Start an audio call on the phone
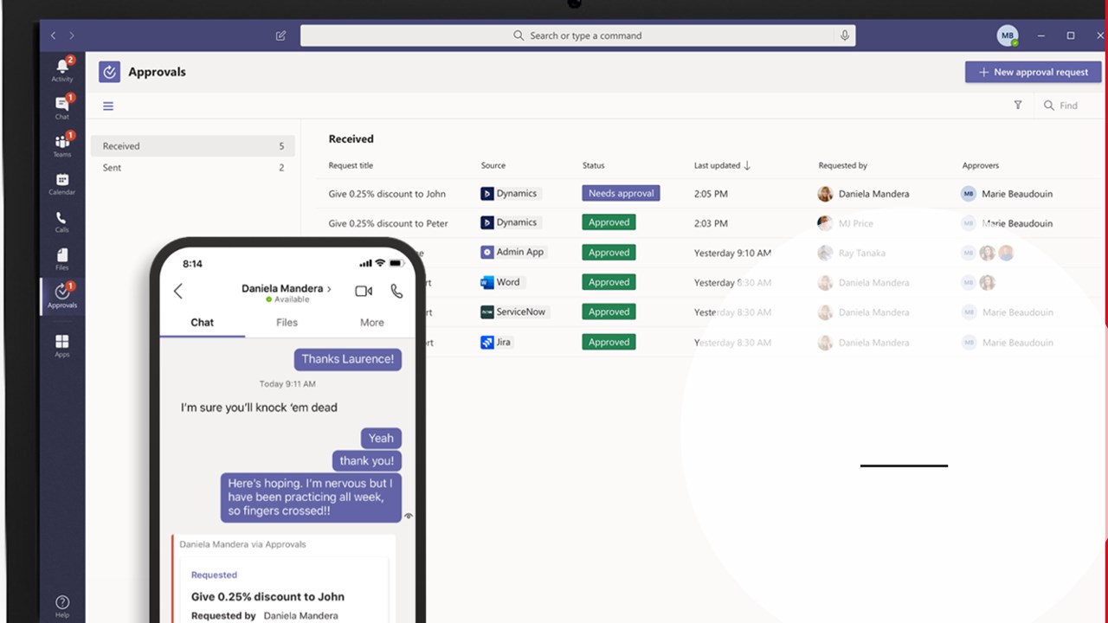 pos(396,292)
